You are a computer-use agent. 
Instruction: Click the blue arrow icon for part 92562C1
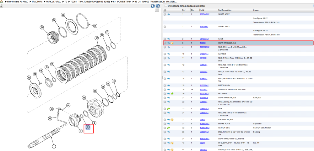168,65
